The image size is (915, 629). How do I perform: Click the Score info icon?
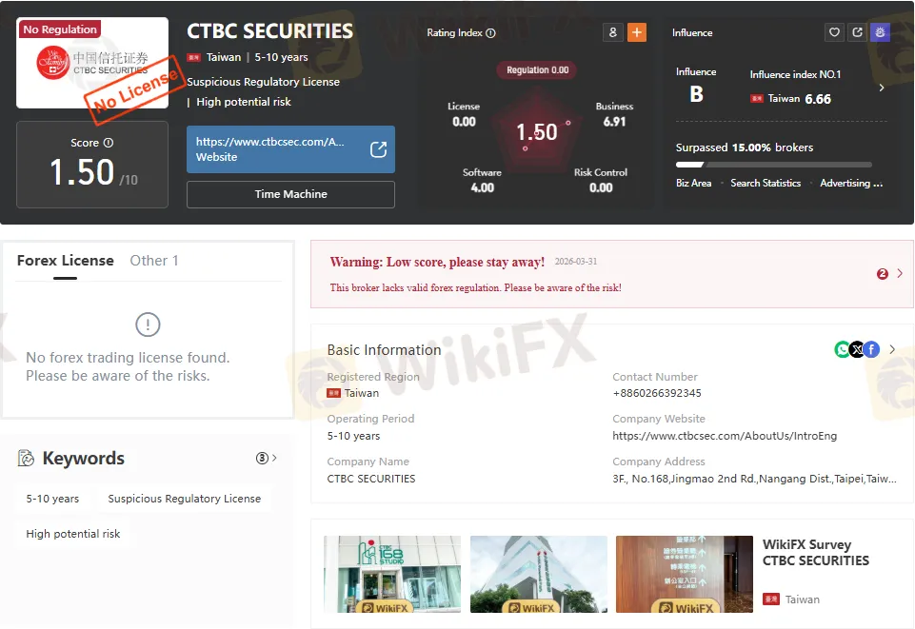109,143
